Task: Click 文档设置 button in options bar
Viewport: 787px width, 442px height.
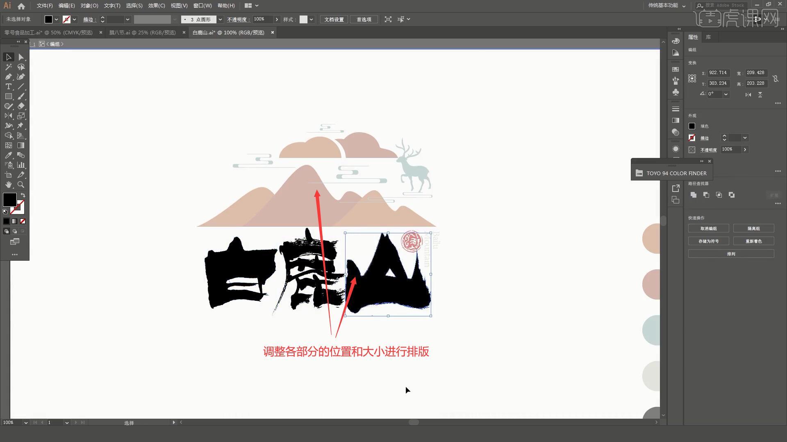Action: tap(333, 19)
